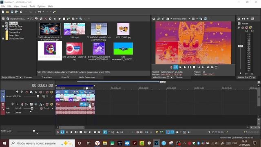Open the undo history dropdown arrow
The height and width of the screenshot is (147, 261).
tap(43, 12)
